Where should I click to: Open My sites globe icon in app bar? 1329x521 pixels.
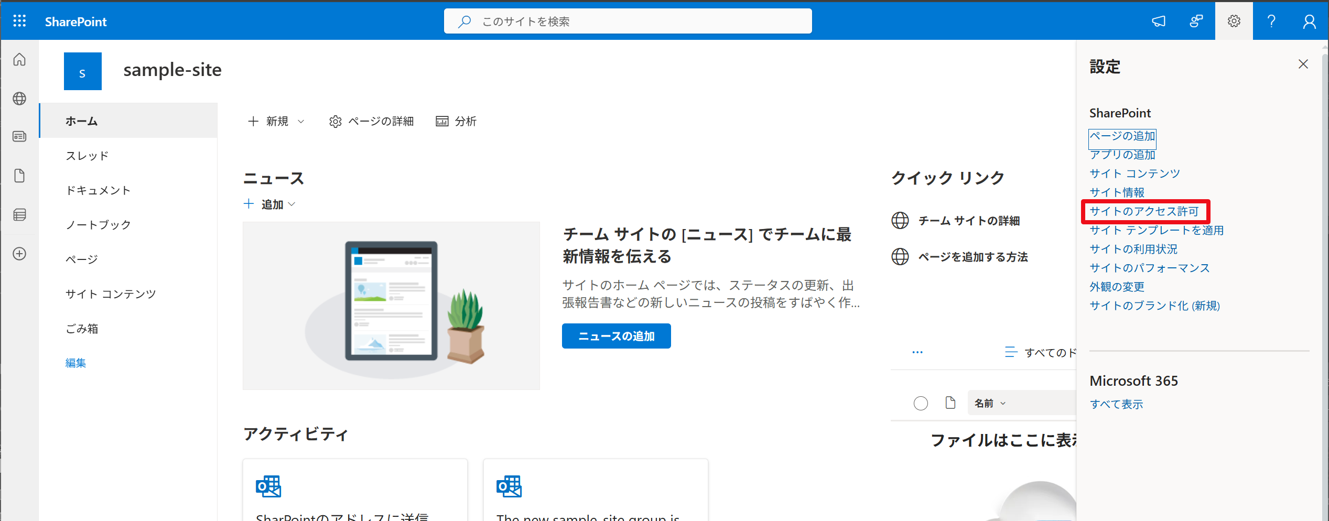(19, 98)
